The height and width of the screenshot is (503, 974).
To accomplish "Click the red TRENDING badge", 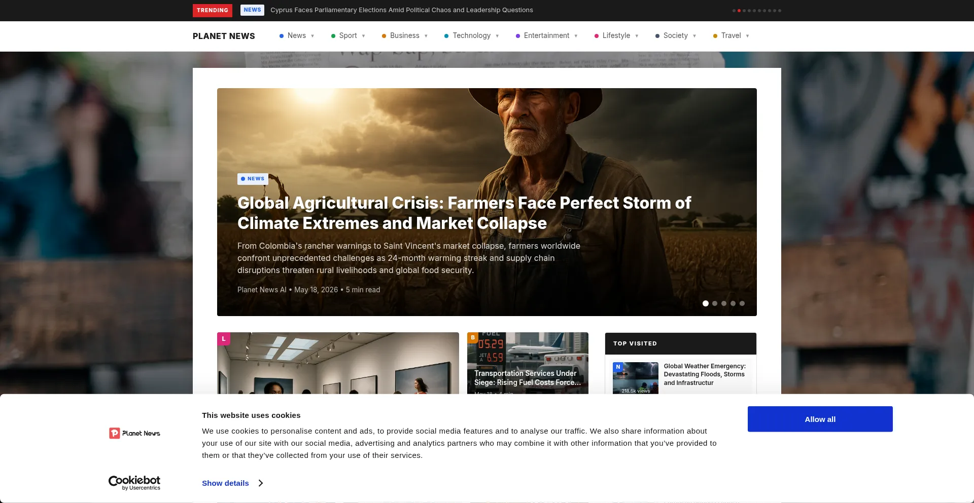I will tap(212, 10).
